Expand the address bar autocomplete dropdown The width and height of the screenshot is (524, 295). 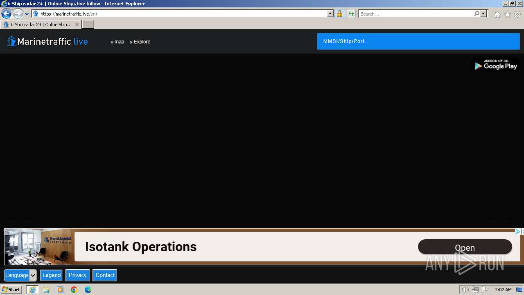pyautogui.click(x=330, y=14)
